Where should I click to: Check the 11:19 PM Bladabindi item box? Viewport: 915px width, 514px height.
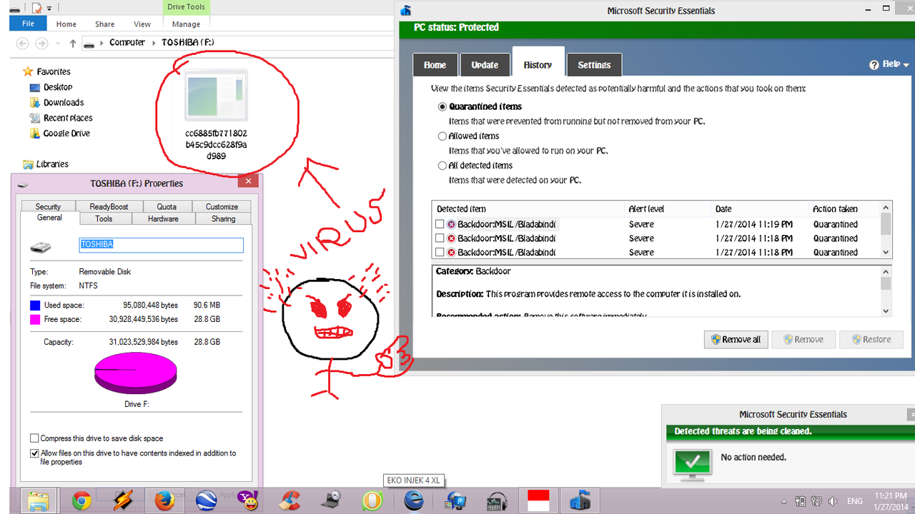pos(440,224)
